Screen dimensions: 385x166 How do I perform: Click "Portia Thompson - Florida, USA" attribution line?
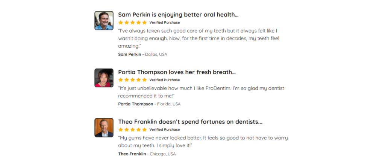(x=149, y=104)
